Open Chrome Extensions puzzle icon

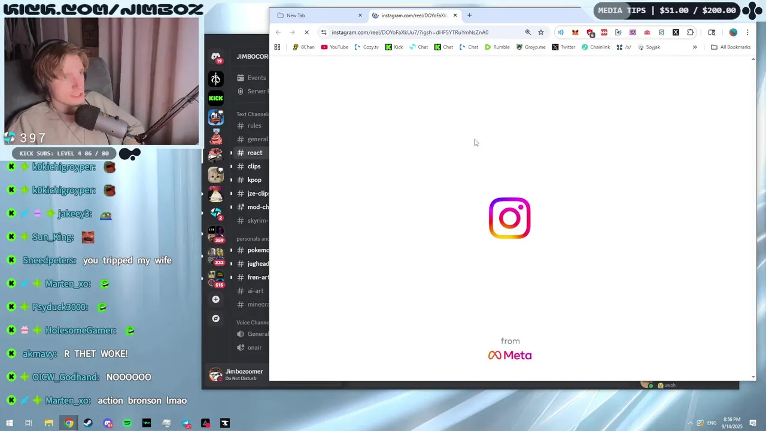(x=690, y=32)
